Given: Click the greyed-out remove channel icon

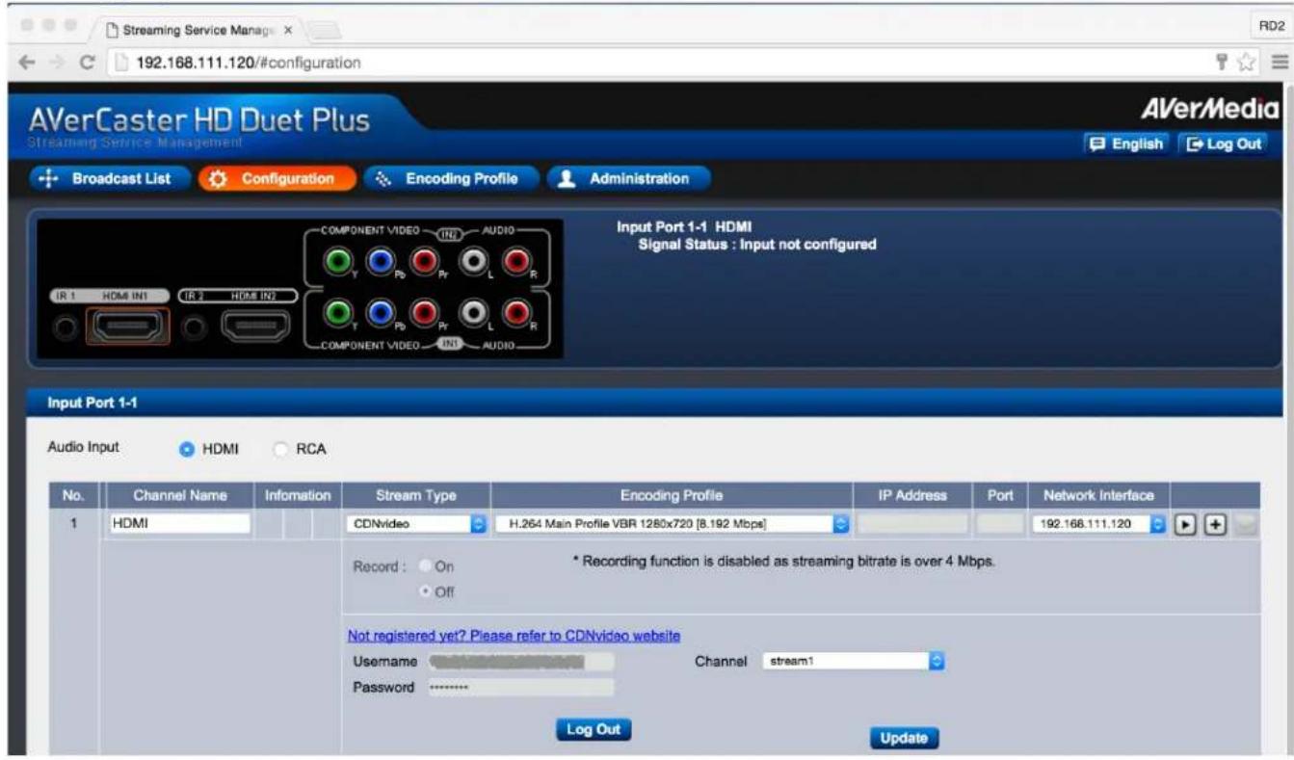Looking at the screenshot, I should (x=1246, y=524).
